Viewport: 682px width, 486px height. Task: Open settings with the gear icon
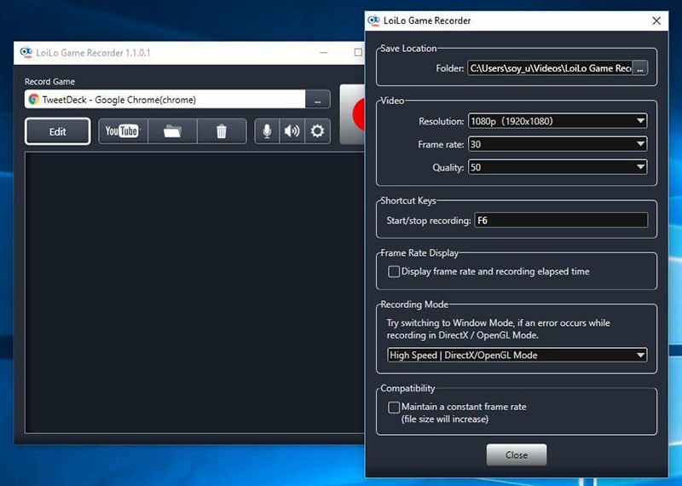pos(317,131)
